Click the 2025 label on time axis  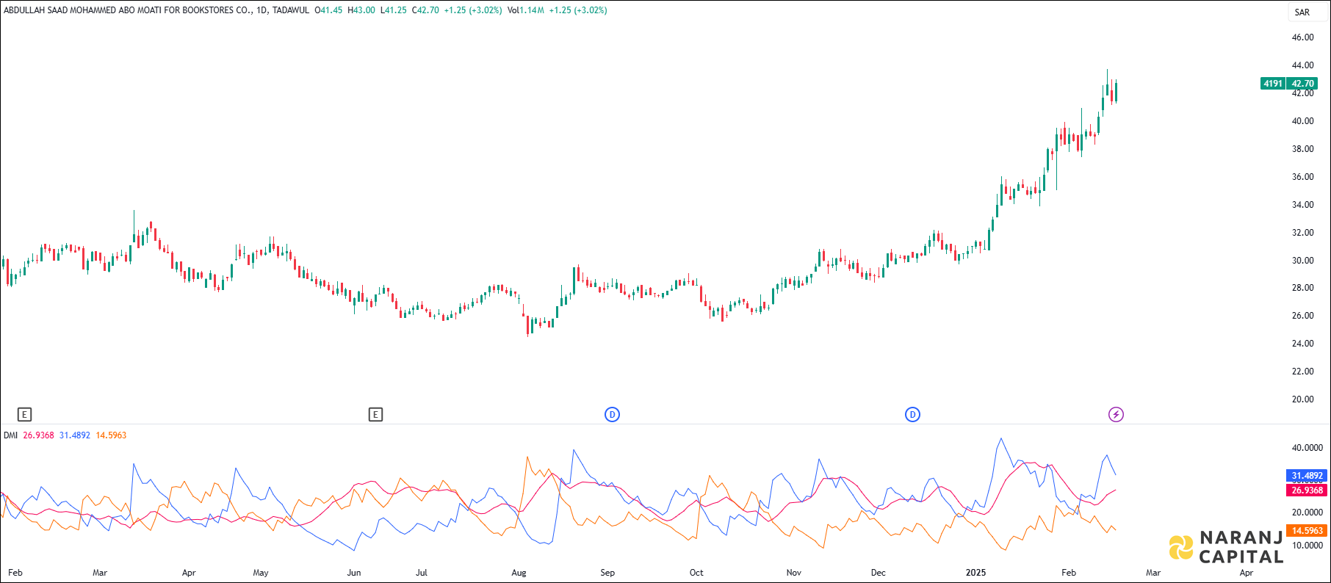click(x=975, y=573)
